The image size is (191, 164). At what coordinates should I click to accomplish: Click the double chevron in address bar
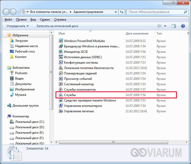[x=28, y=12]
